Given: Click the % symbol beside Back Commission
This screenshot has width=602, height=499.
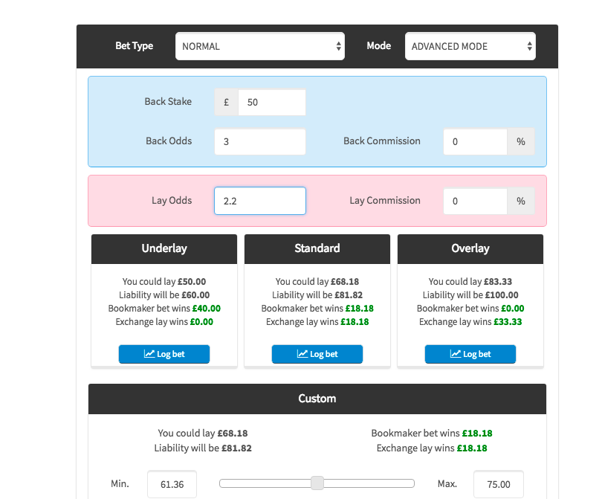Looking at the screenshot, I should [520, 141].
